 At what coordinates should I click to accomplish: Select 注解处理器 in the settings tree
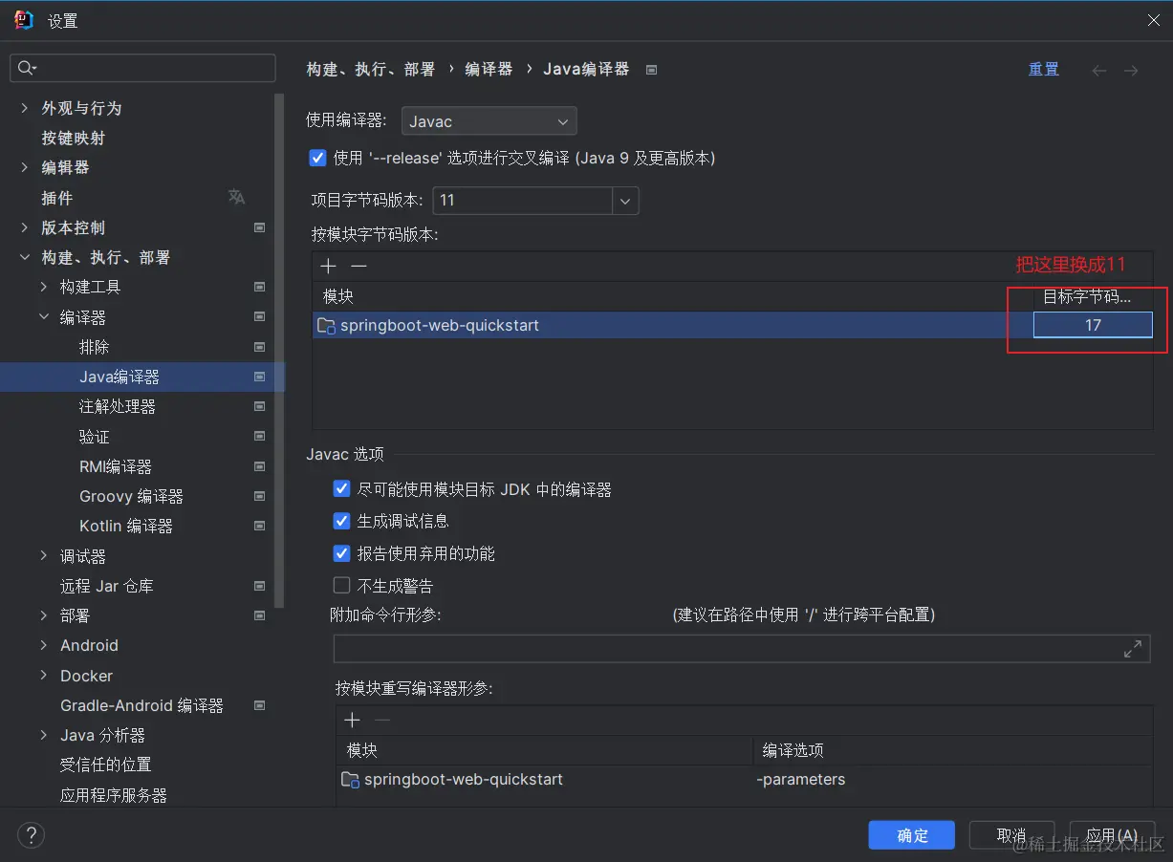click(118, 406)
